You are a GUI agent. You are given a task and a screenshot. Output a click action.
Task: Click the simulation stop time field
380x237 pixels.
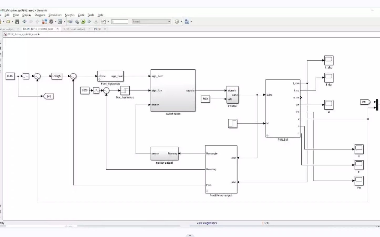[120, 21]
